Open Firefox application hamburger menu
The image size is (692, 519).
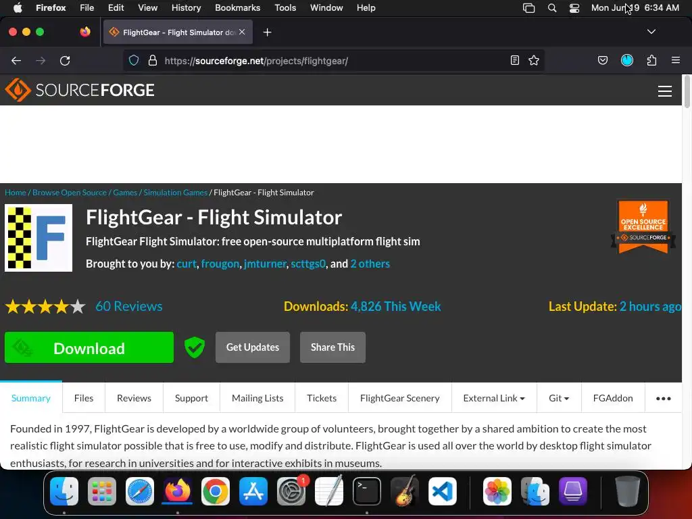[675, 60]
